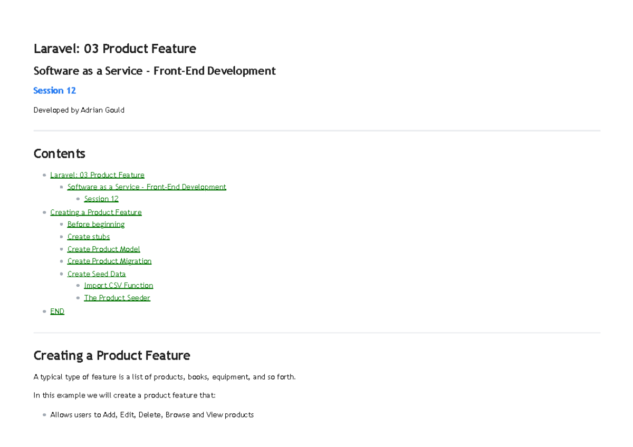633x447 pixels.
Task: Select the "Developed by Adrian Gould" byline
Action: click(79, 110)
